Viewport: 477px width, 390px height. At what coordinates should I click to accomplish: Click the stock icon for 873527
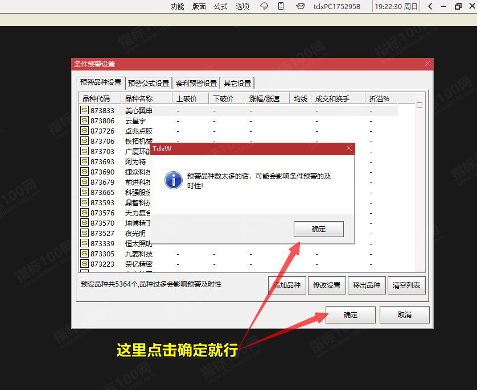[x=84, y=233]
